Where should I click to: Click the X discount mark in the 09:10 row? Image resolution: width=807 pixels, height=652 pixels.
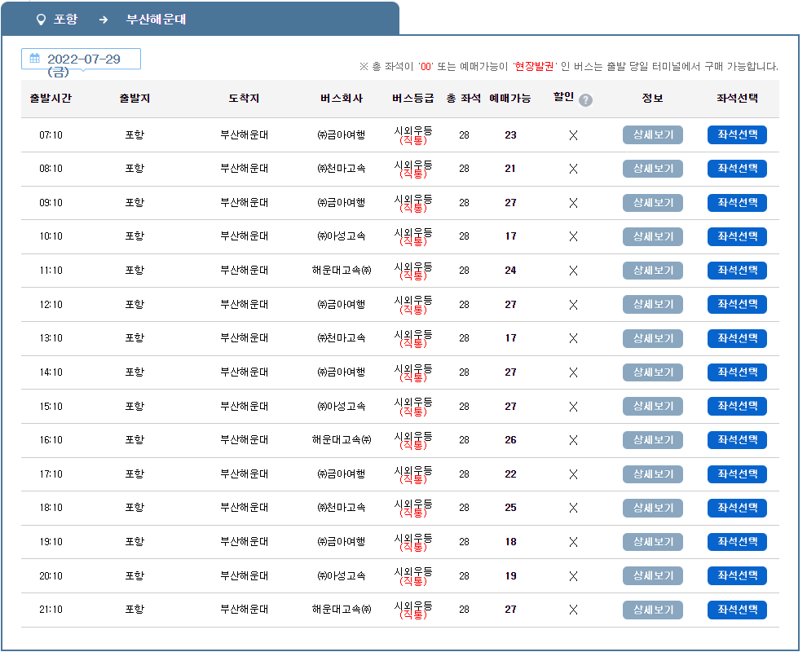573,202
